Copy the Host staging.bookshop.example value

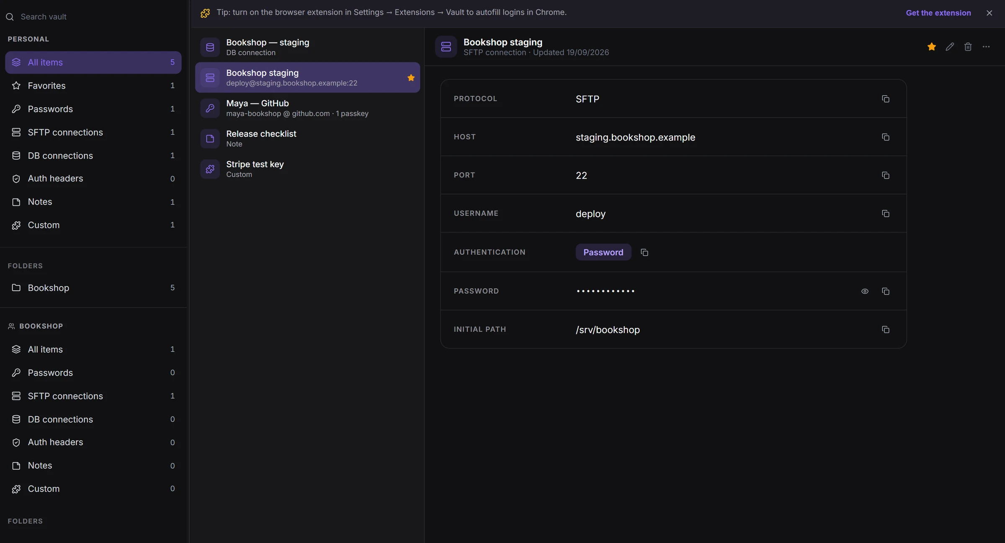[885, 137]
